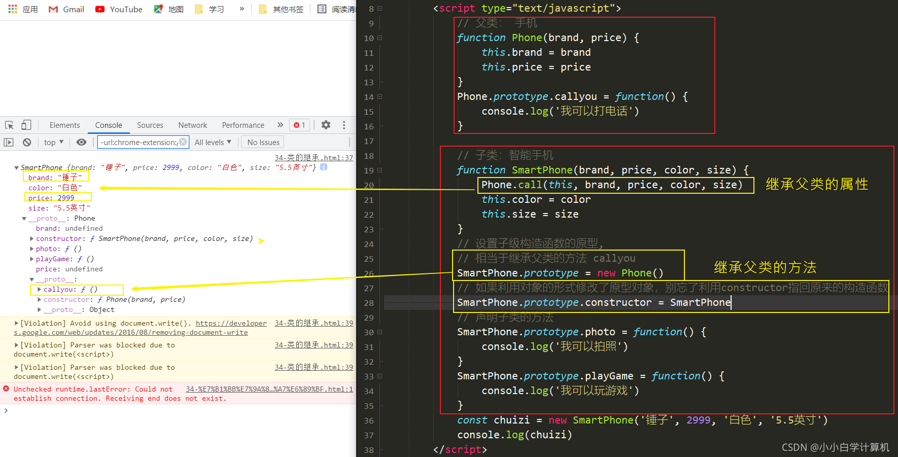Expand the document.write Violation message
The image size is (898, 457).
[x=16, y=323]
